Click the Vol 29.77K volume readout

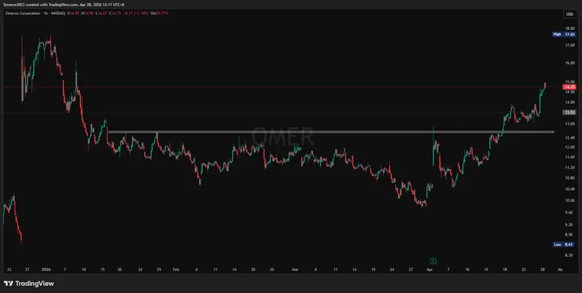pyautogui.click(x=159, y=13)
